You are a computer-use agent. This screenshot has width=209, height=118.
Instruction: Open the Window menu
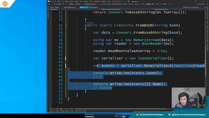tap(104, 1)
